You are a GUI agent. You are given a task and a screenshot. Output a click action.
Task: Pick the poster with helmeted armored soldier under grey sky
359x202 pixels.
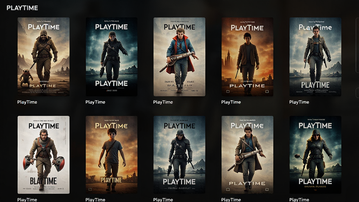point(179,155)
